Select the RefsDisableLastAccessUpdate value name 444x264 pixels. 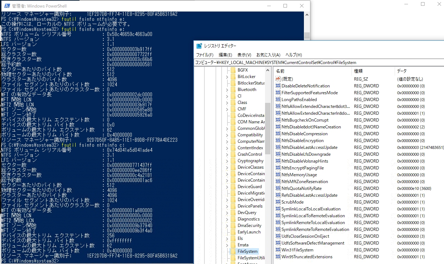(x=309, y=195)
